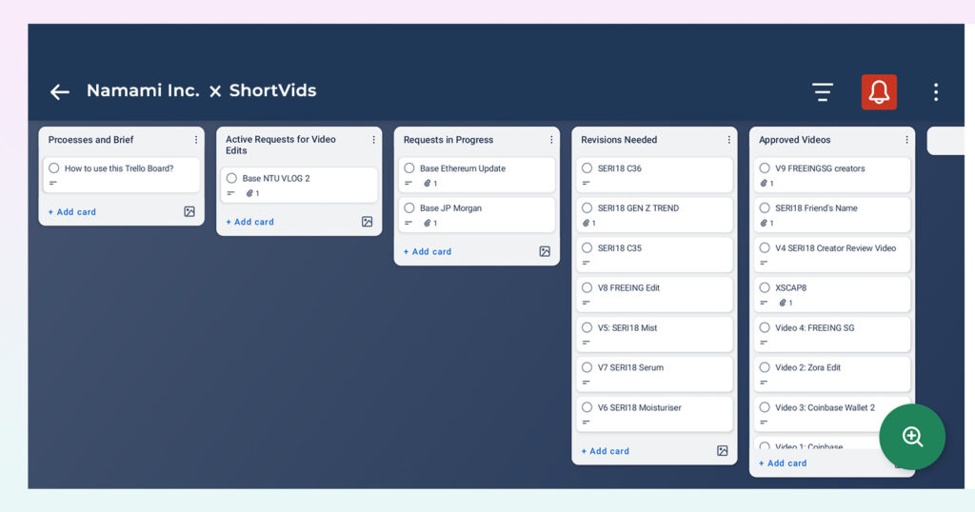This screenshot has width=975, height=512.
Task: Open board's three-dot menu in header
Action: (x=935, y=92)
